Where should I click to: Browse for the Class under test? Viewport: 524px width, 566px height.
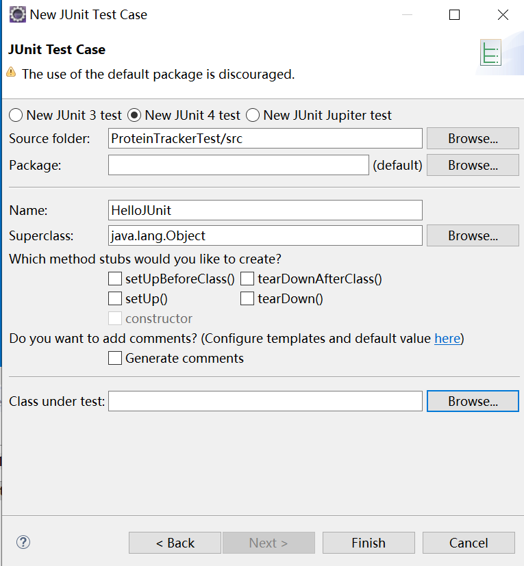[x=473, y=401]
